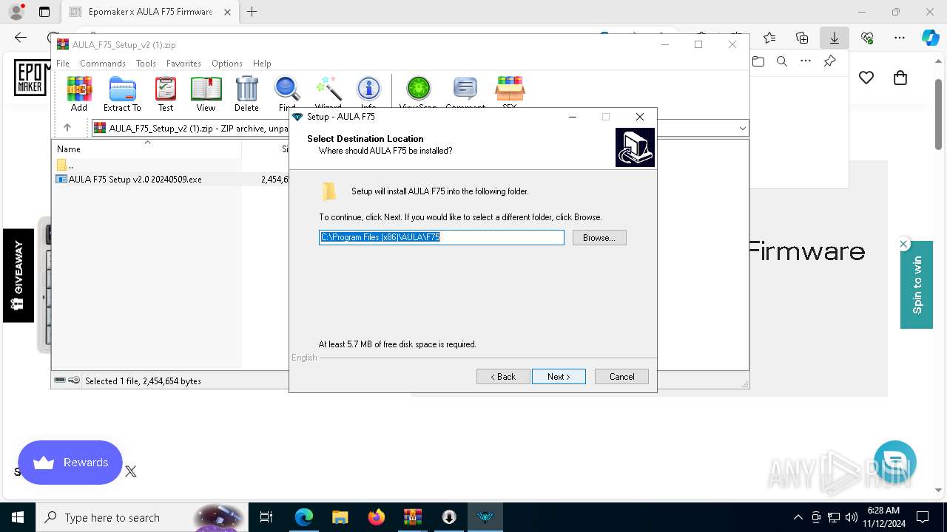The image size is (947, 532).
Task: Click the installation path input field
Action: click(442, 237)
